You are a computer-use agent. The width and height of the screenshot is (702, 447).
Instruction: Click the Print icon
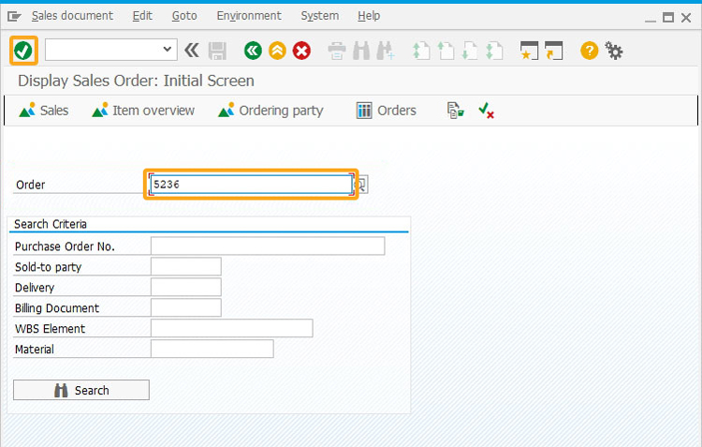(337, 51)
